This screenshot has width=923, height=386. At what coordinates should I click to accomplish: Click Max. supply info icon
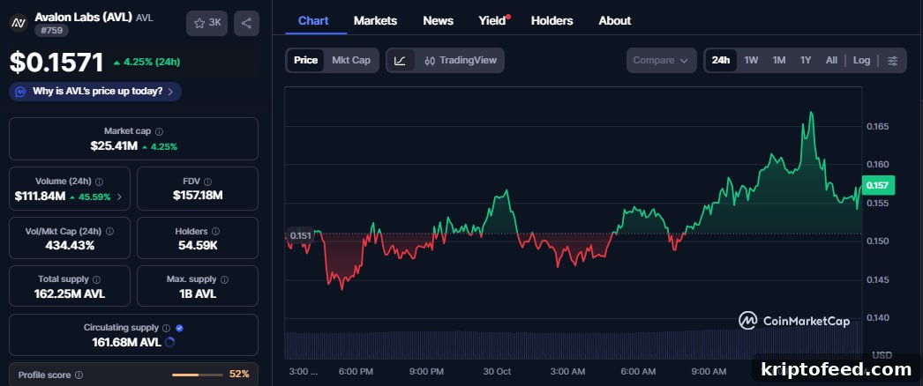click(224, 280)
